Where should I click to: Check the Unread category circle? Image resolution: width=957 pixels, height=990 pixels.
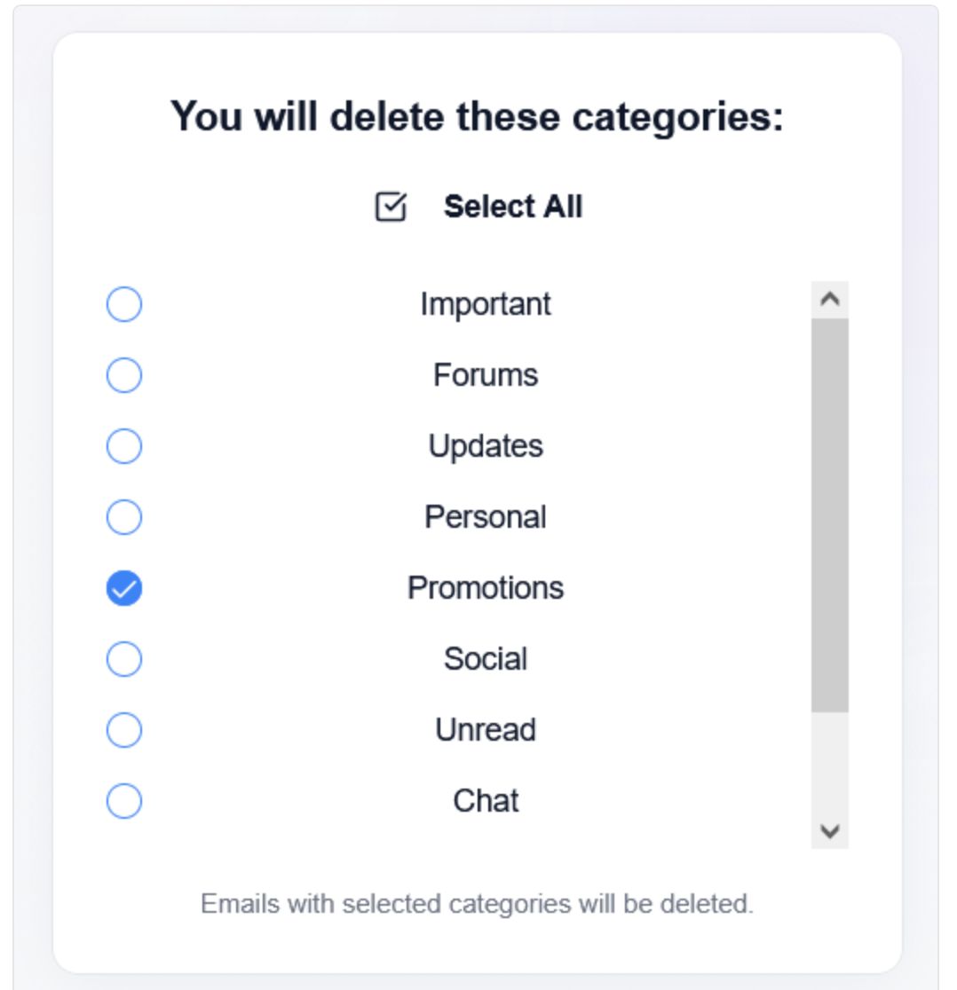pyautogui.click(x=124, y=730)
